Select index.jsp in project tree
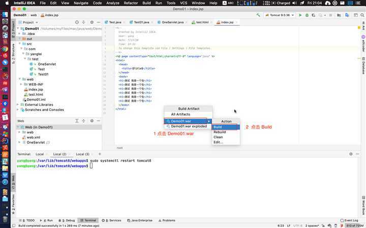 click(x=36, y=89)
